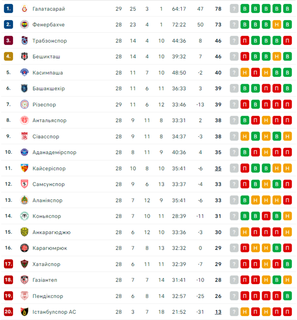Click Газіантеп's orange draw form badge

coord(287,280)
